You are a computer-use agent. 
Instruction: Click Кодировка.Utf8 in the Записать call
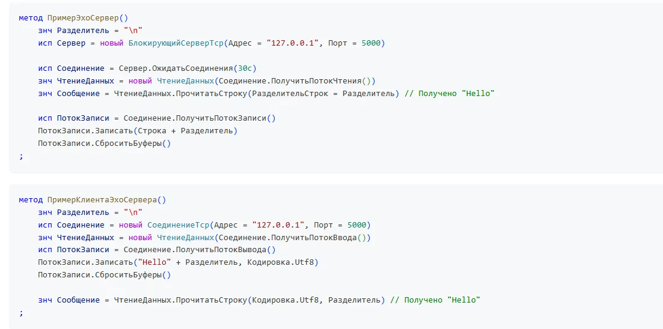tap(282, 262)
